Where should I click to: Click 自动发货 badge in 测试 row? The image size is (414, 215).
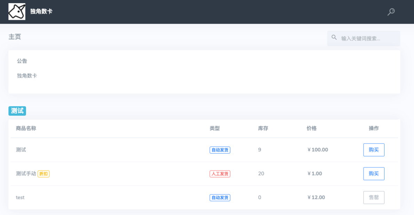(x=220, y=150)
